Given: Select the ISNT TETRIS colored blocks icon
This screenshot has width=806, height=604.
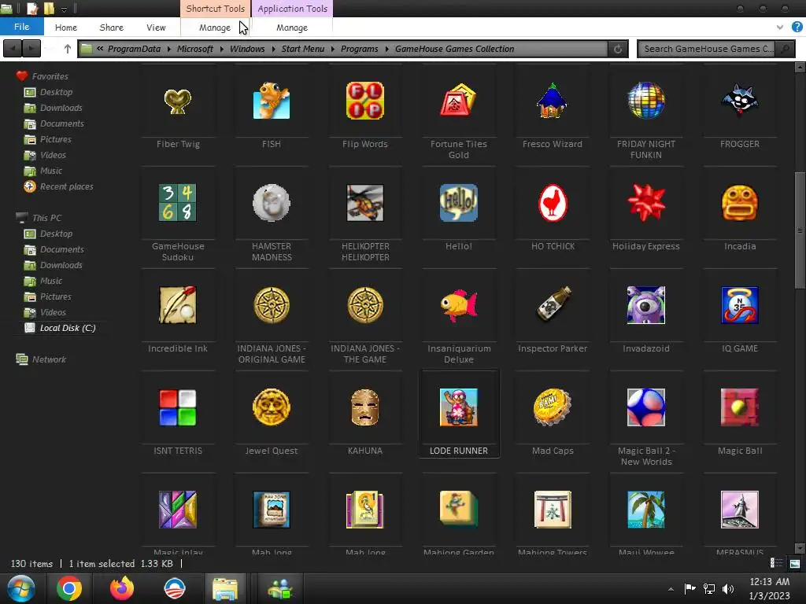Looking at the screenshot, I should click(x=177, y=407).
